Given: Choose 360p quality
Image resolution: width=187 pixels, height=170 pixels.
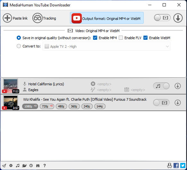Looking at the screenshot, I should pyautogui.click(x=74, y=106).
